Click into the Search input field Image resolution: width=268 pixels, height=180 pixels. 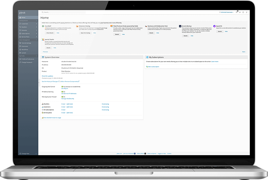[x=68, y=12]
